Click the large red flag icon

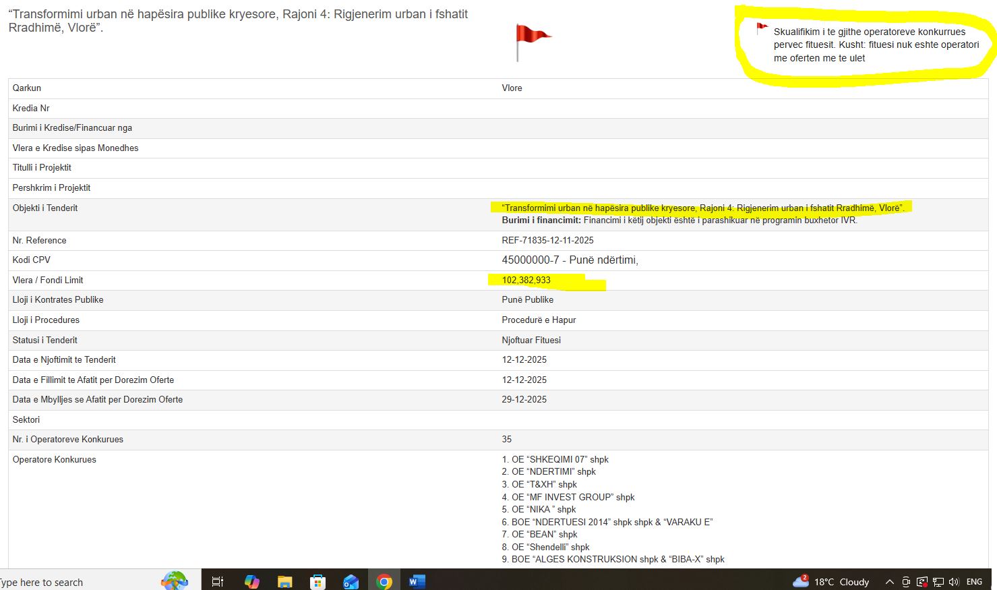coord(532,37)
